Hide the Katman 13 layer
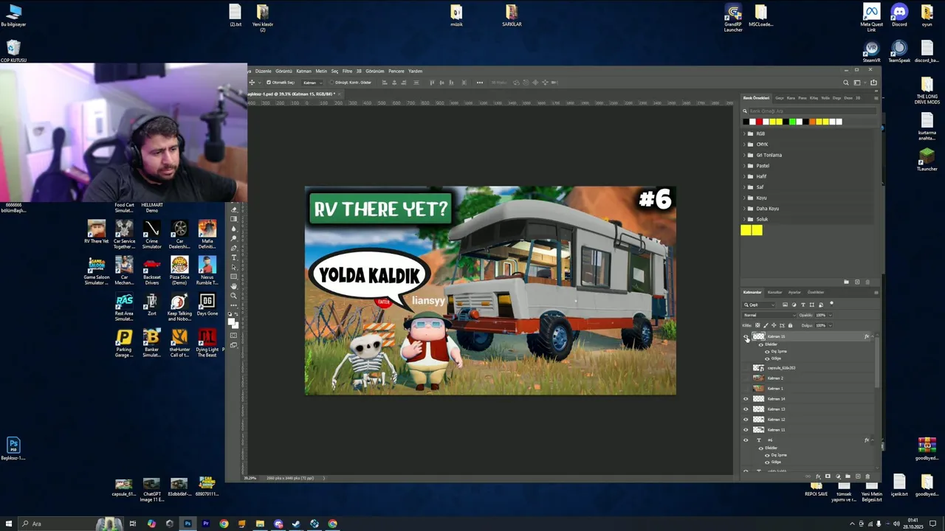Screen dimensions: 945x531 pyautogui.click(x=746, y=409)
